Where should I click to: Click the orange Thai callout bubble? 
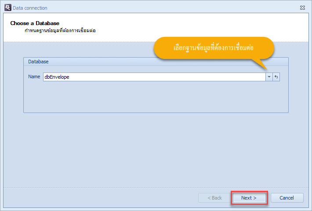click(214, 48)
